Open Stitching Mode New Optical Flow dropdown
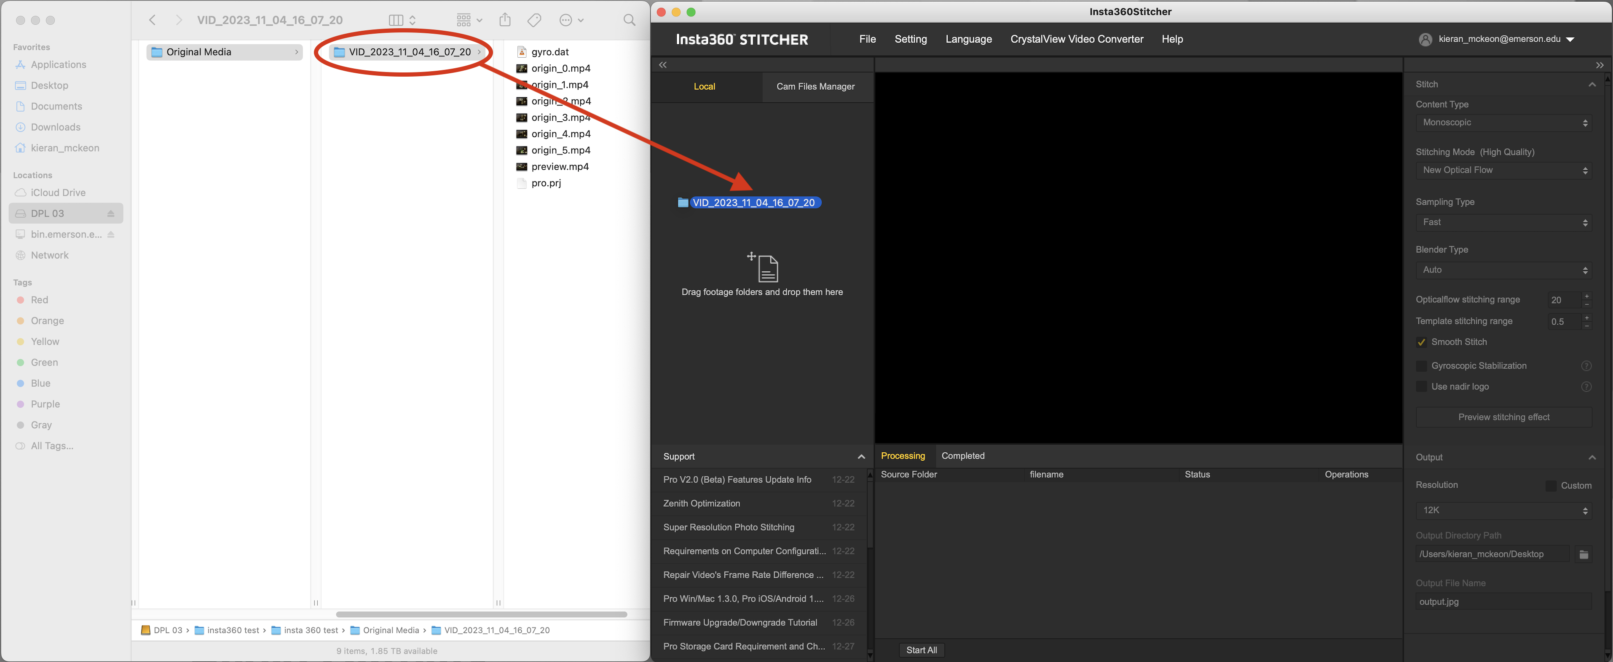 click(1503, 170)
